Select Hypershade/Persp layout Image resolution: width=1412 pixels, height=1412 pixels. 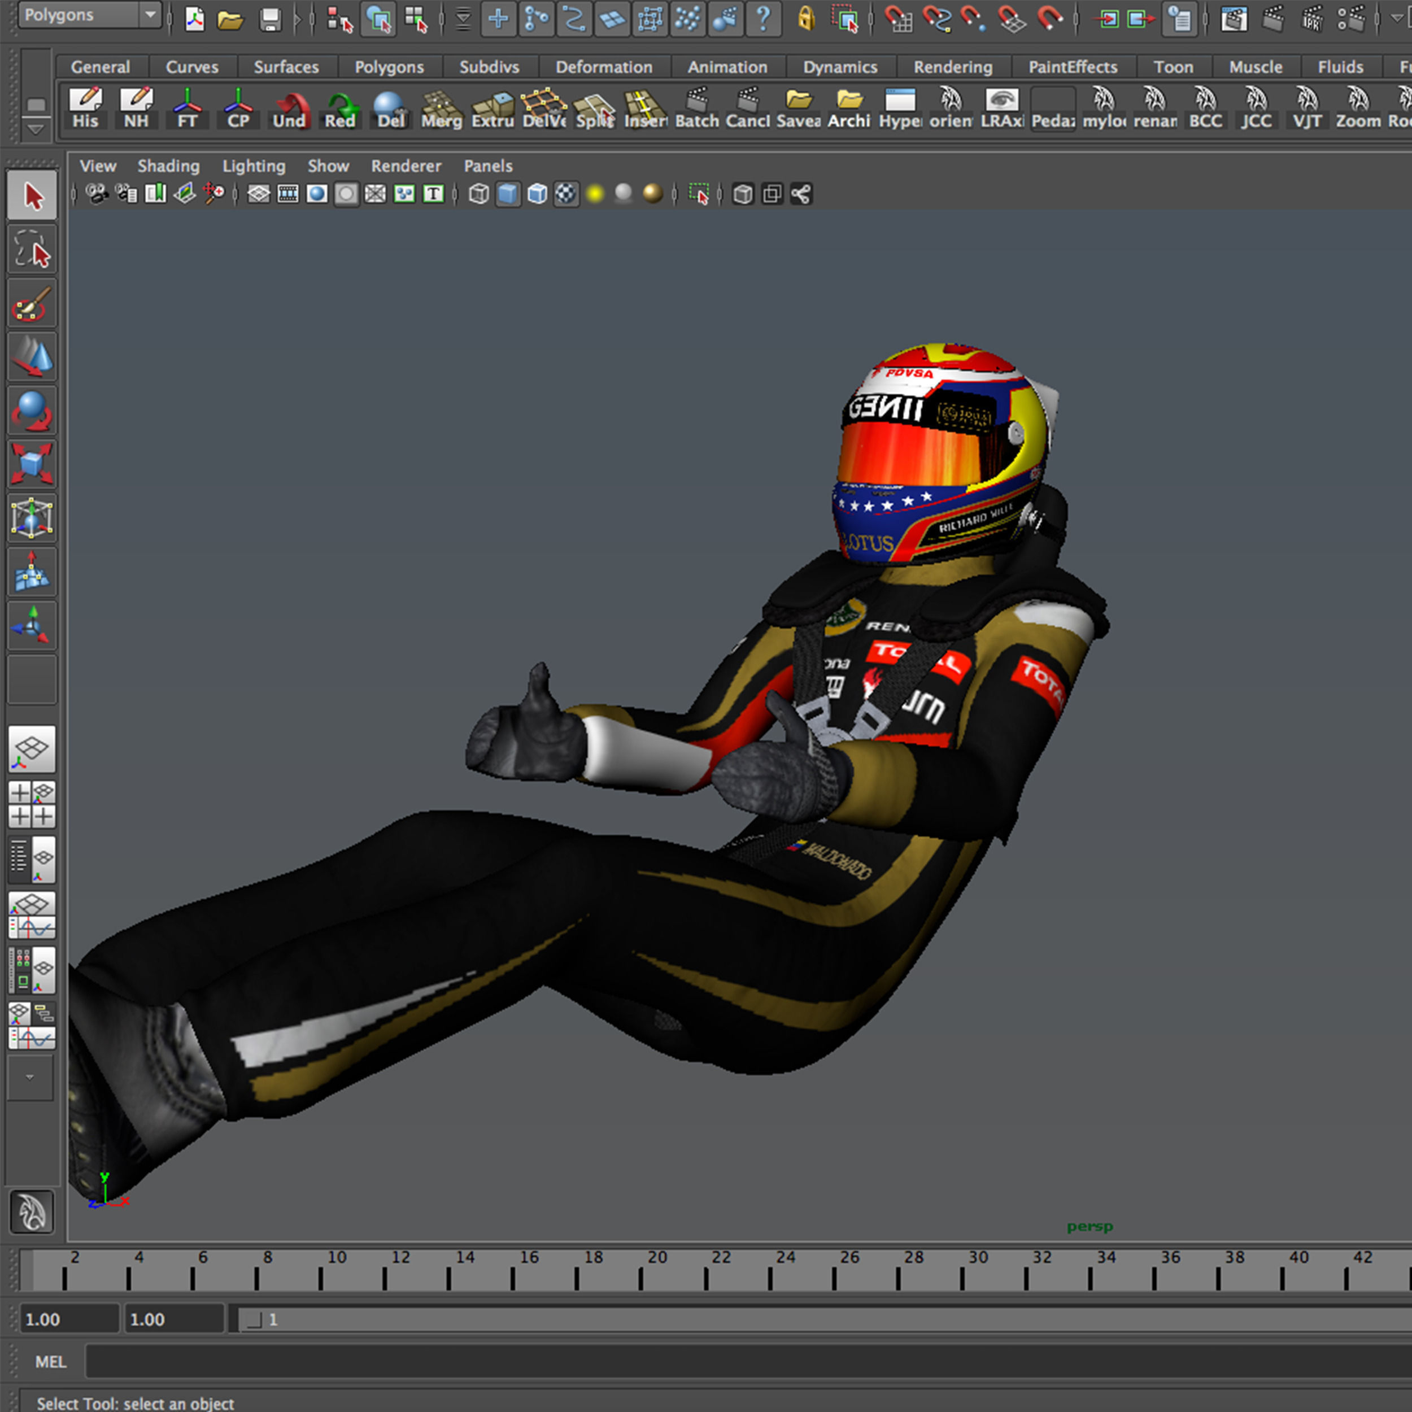[32, 971]
